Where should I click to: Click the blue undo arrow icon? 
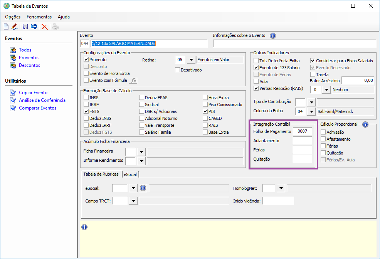pos(34,27)
